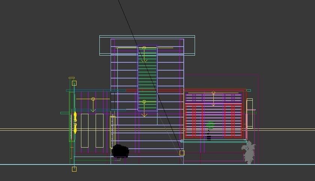Select the right tall yellow panel outline
Viewport: 315px width, 181px height.
99,131
